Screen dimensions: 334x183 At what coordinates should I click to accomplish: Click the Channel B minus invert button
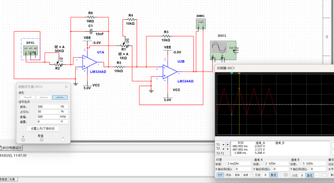coord(317,175)
